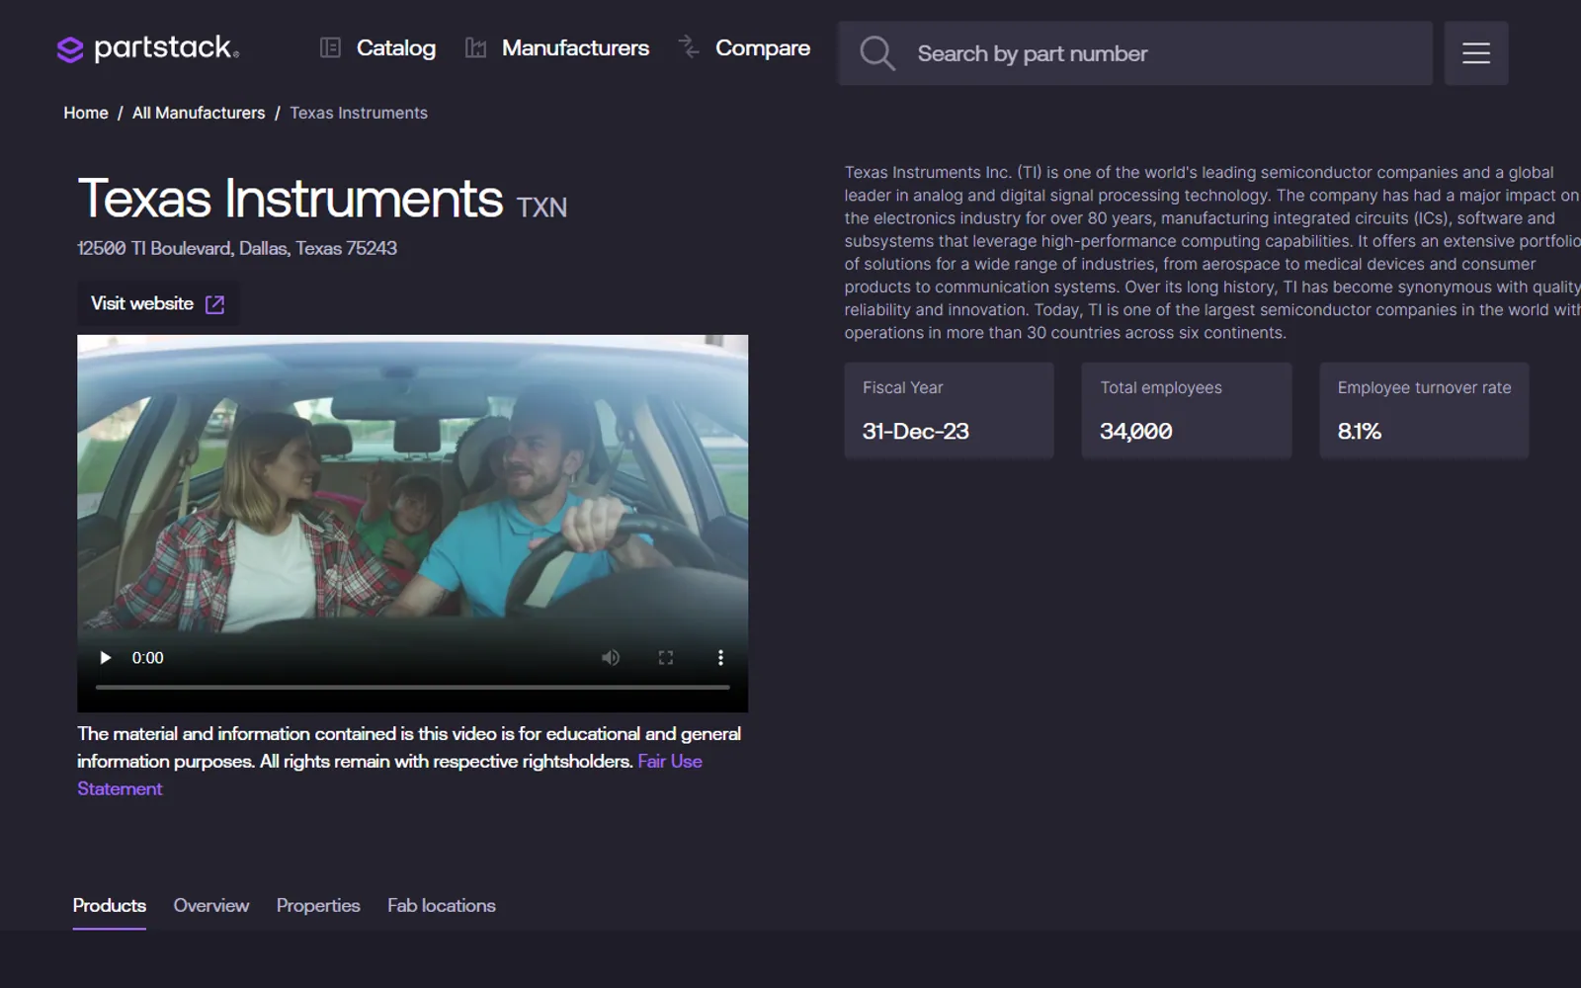Click the Catalog icon in navigation

pos(330,47)
